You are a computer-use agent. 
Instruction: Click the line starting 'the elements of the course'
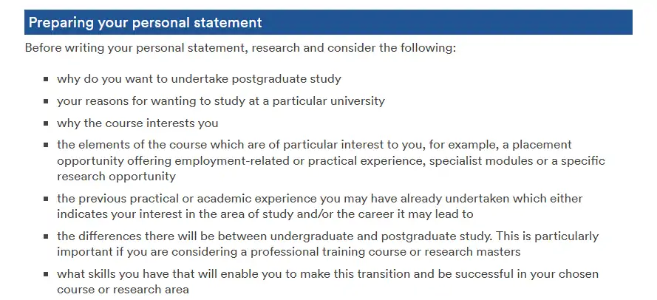pos(314,145)
